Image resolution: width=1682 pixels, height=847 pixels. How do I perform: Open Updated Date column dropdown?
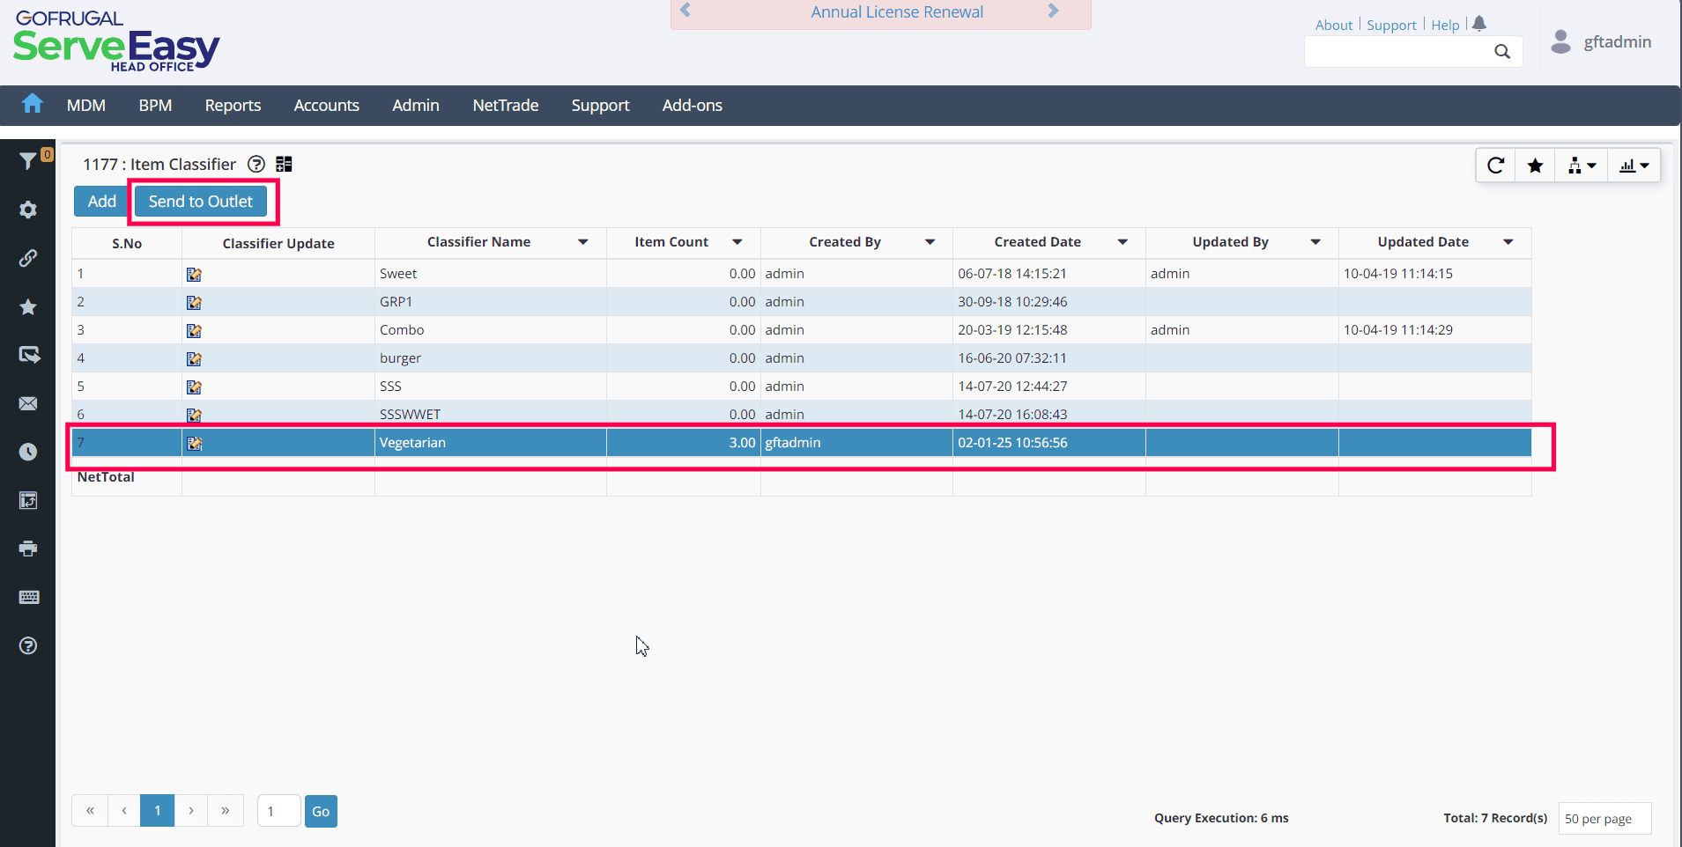(1508, 242)
